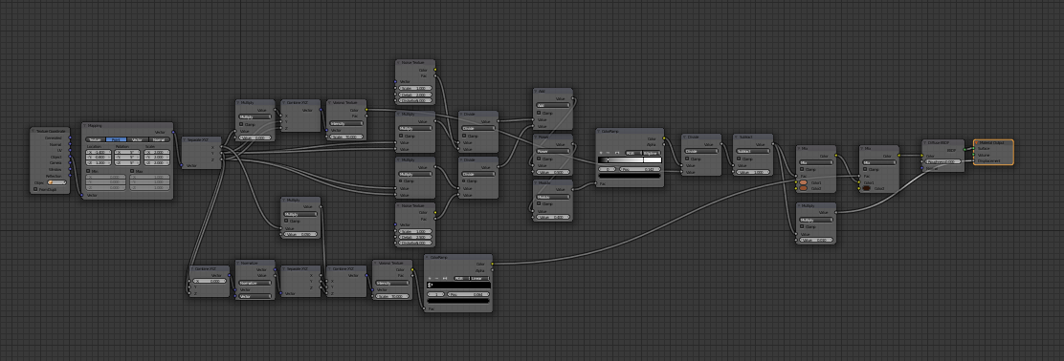1064x361 pixels.
Task: Click the BSDF output socket on Diffuse BSDF
Action: pos(964,150)
